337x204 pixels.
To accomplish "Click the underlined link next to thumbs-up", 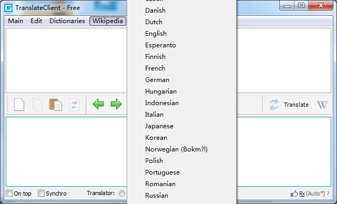I will 302,193.
